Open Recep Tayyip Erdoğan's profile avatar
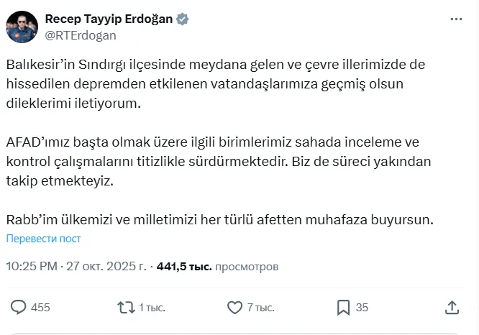 pyautogui.click(x=22, y=26)
